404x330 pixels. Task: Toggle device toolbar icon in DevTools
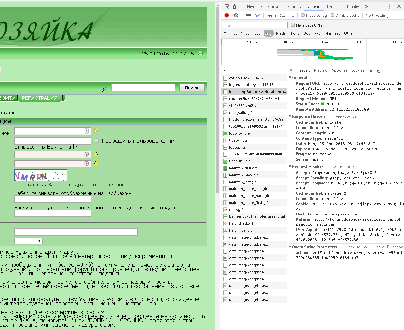pyautogui.click(x=236, y=6)
